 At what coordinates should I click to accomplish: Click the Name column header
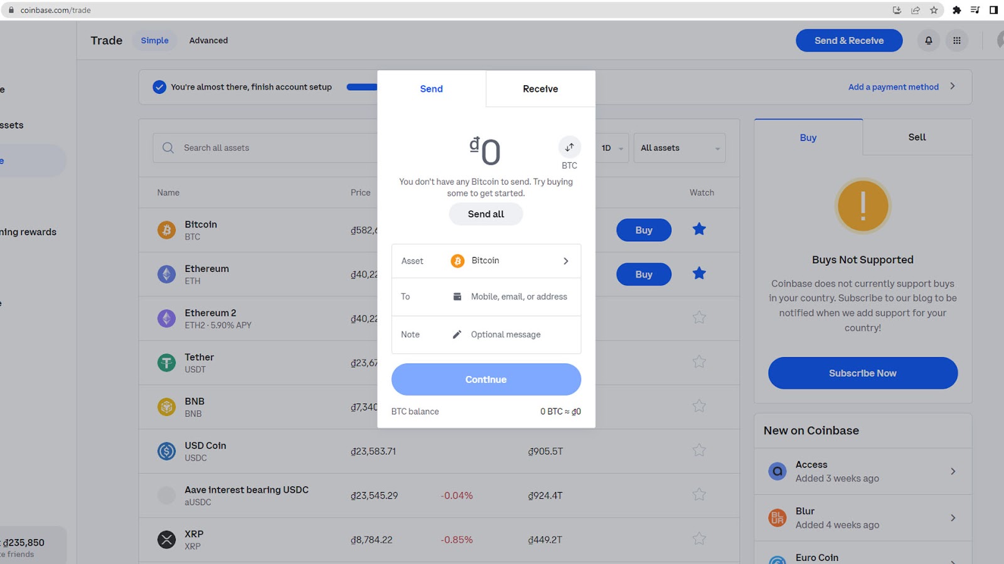(168, 193)
